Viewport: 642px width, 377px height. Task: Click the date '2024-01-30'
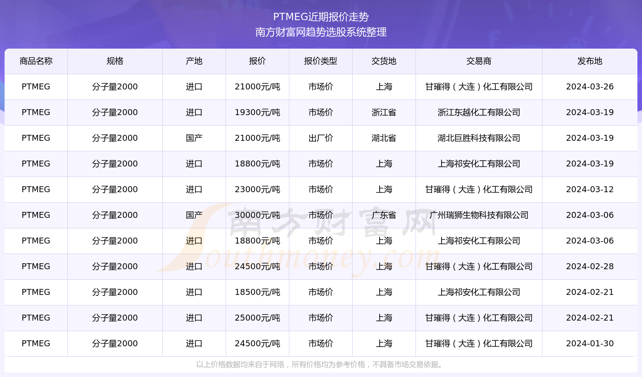(590, 344)
